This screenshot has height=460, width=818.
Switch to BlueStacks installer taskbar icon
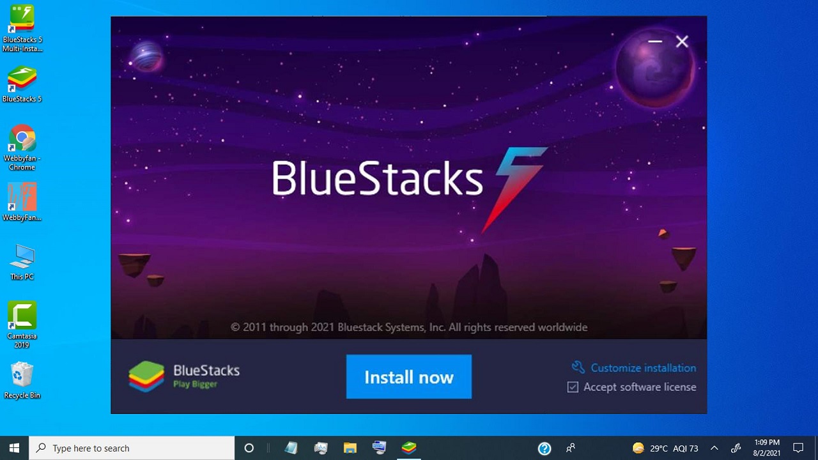[409, 448]
